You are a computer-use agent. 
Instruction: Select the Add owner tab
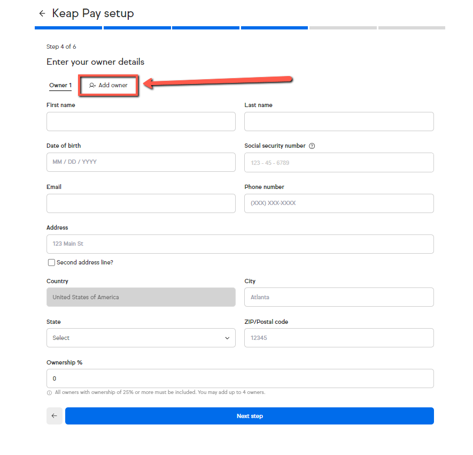pos(108,86)
